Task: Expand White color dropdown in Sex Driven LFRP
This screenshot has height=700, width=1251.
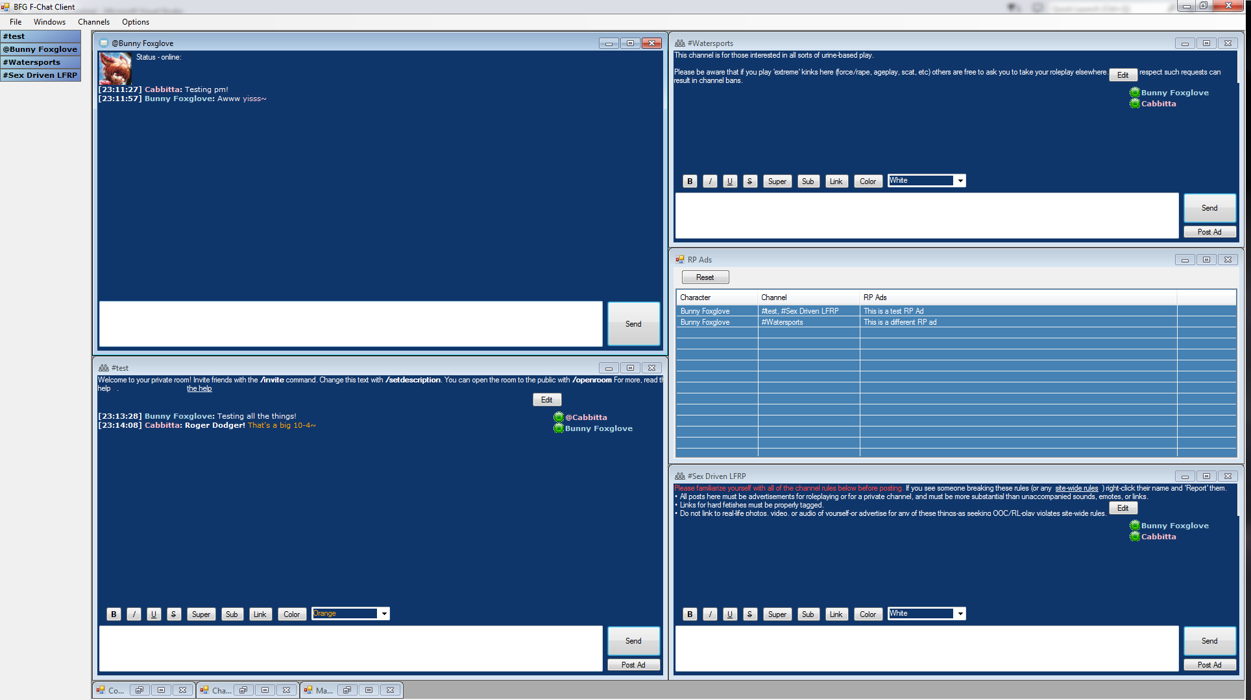Action: click(960, 614)
